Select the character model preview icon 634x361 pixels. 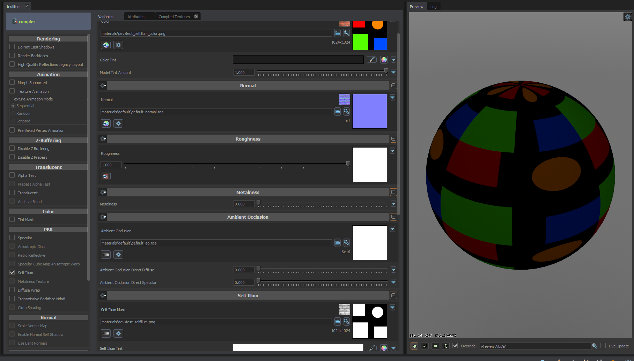[445, 346]
